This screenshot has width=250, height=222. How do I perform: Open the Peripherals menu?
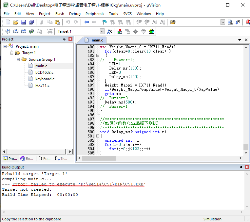[95, 14]
